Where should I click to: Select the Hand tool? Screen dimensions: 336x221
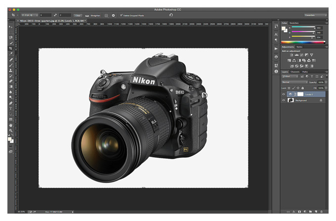[10, 125]
